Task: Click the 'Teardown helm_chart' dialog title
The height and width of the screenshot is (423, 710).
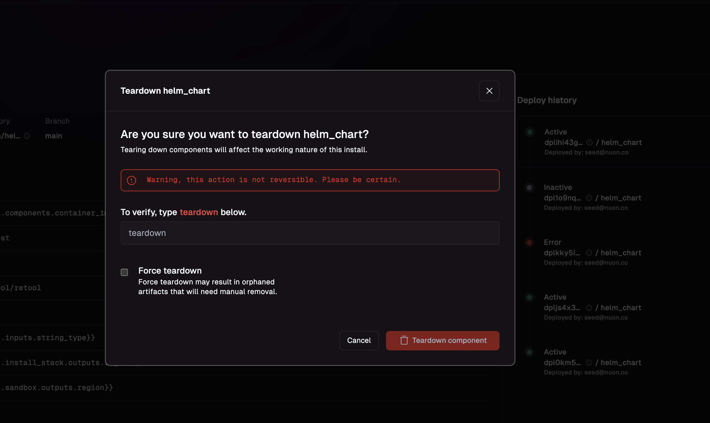Action: [165, 91]
